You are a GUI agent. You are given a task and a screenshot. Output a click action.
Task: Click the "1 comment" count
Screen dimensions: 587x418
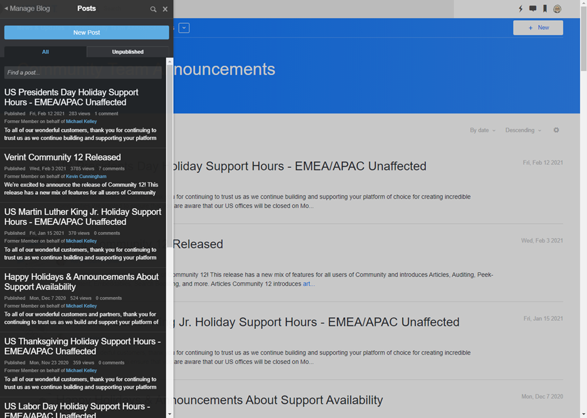point(107,113)
